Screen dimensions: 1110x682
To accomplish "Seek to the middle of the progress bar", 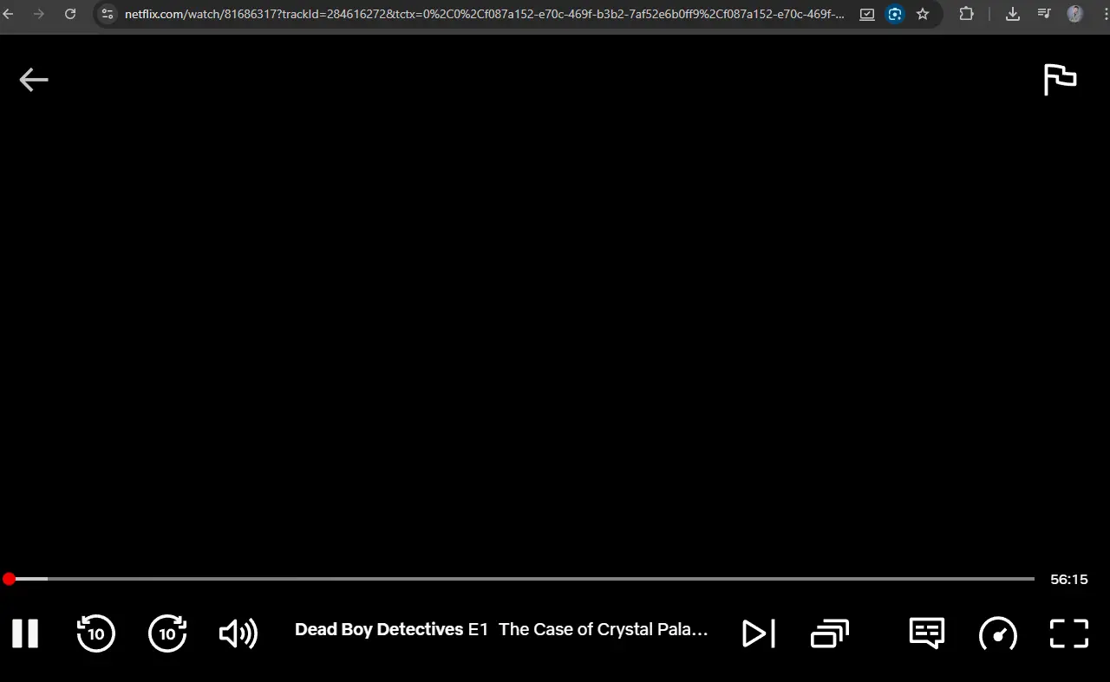I will pos(518,579).
